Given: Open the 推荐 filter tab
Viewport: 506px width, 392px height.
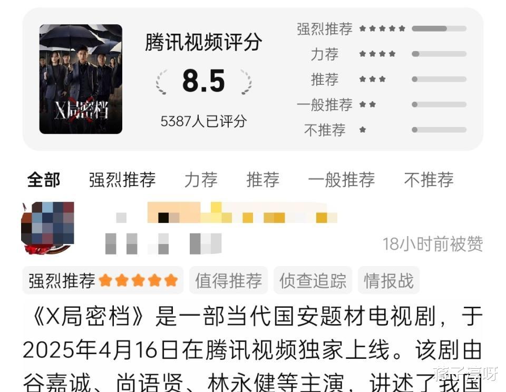Looking at the screenshot, I should click(263, 180).
